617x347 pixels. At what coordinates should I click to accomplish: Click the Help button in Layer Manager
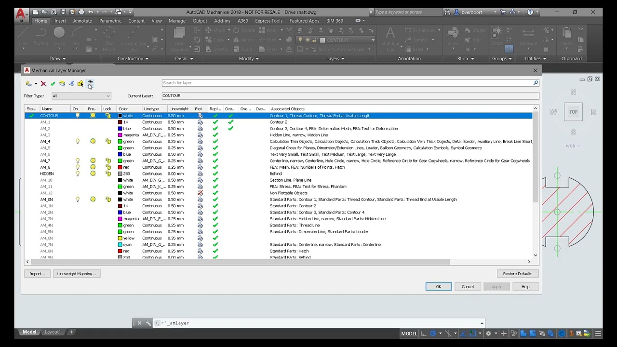coord(525,287)
